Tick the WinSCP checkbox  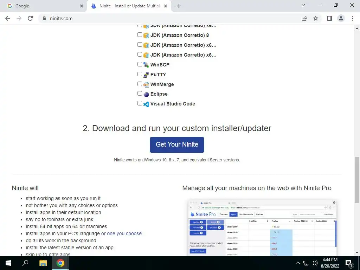(140, 64)
